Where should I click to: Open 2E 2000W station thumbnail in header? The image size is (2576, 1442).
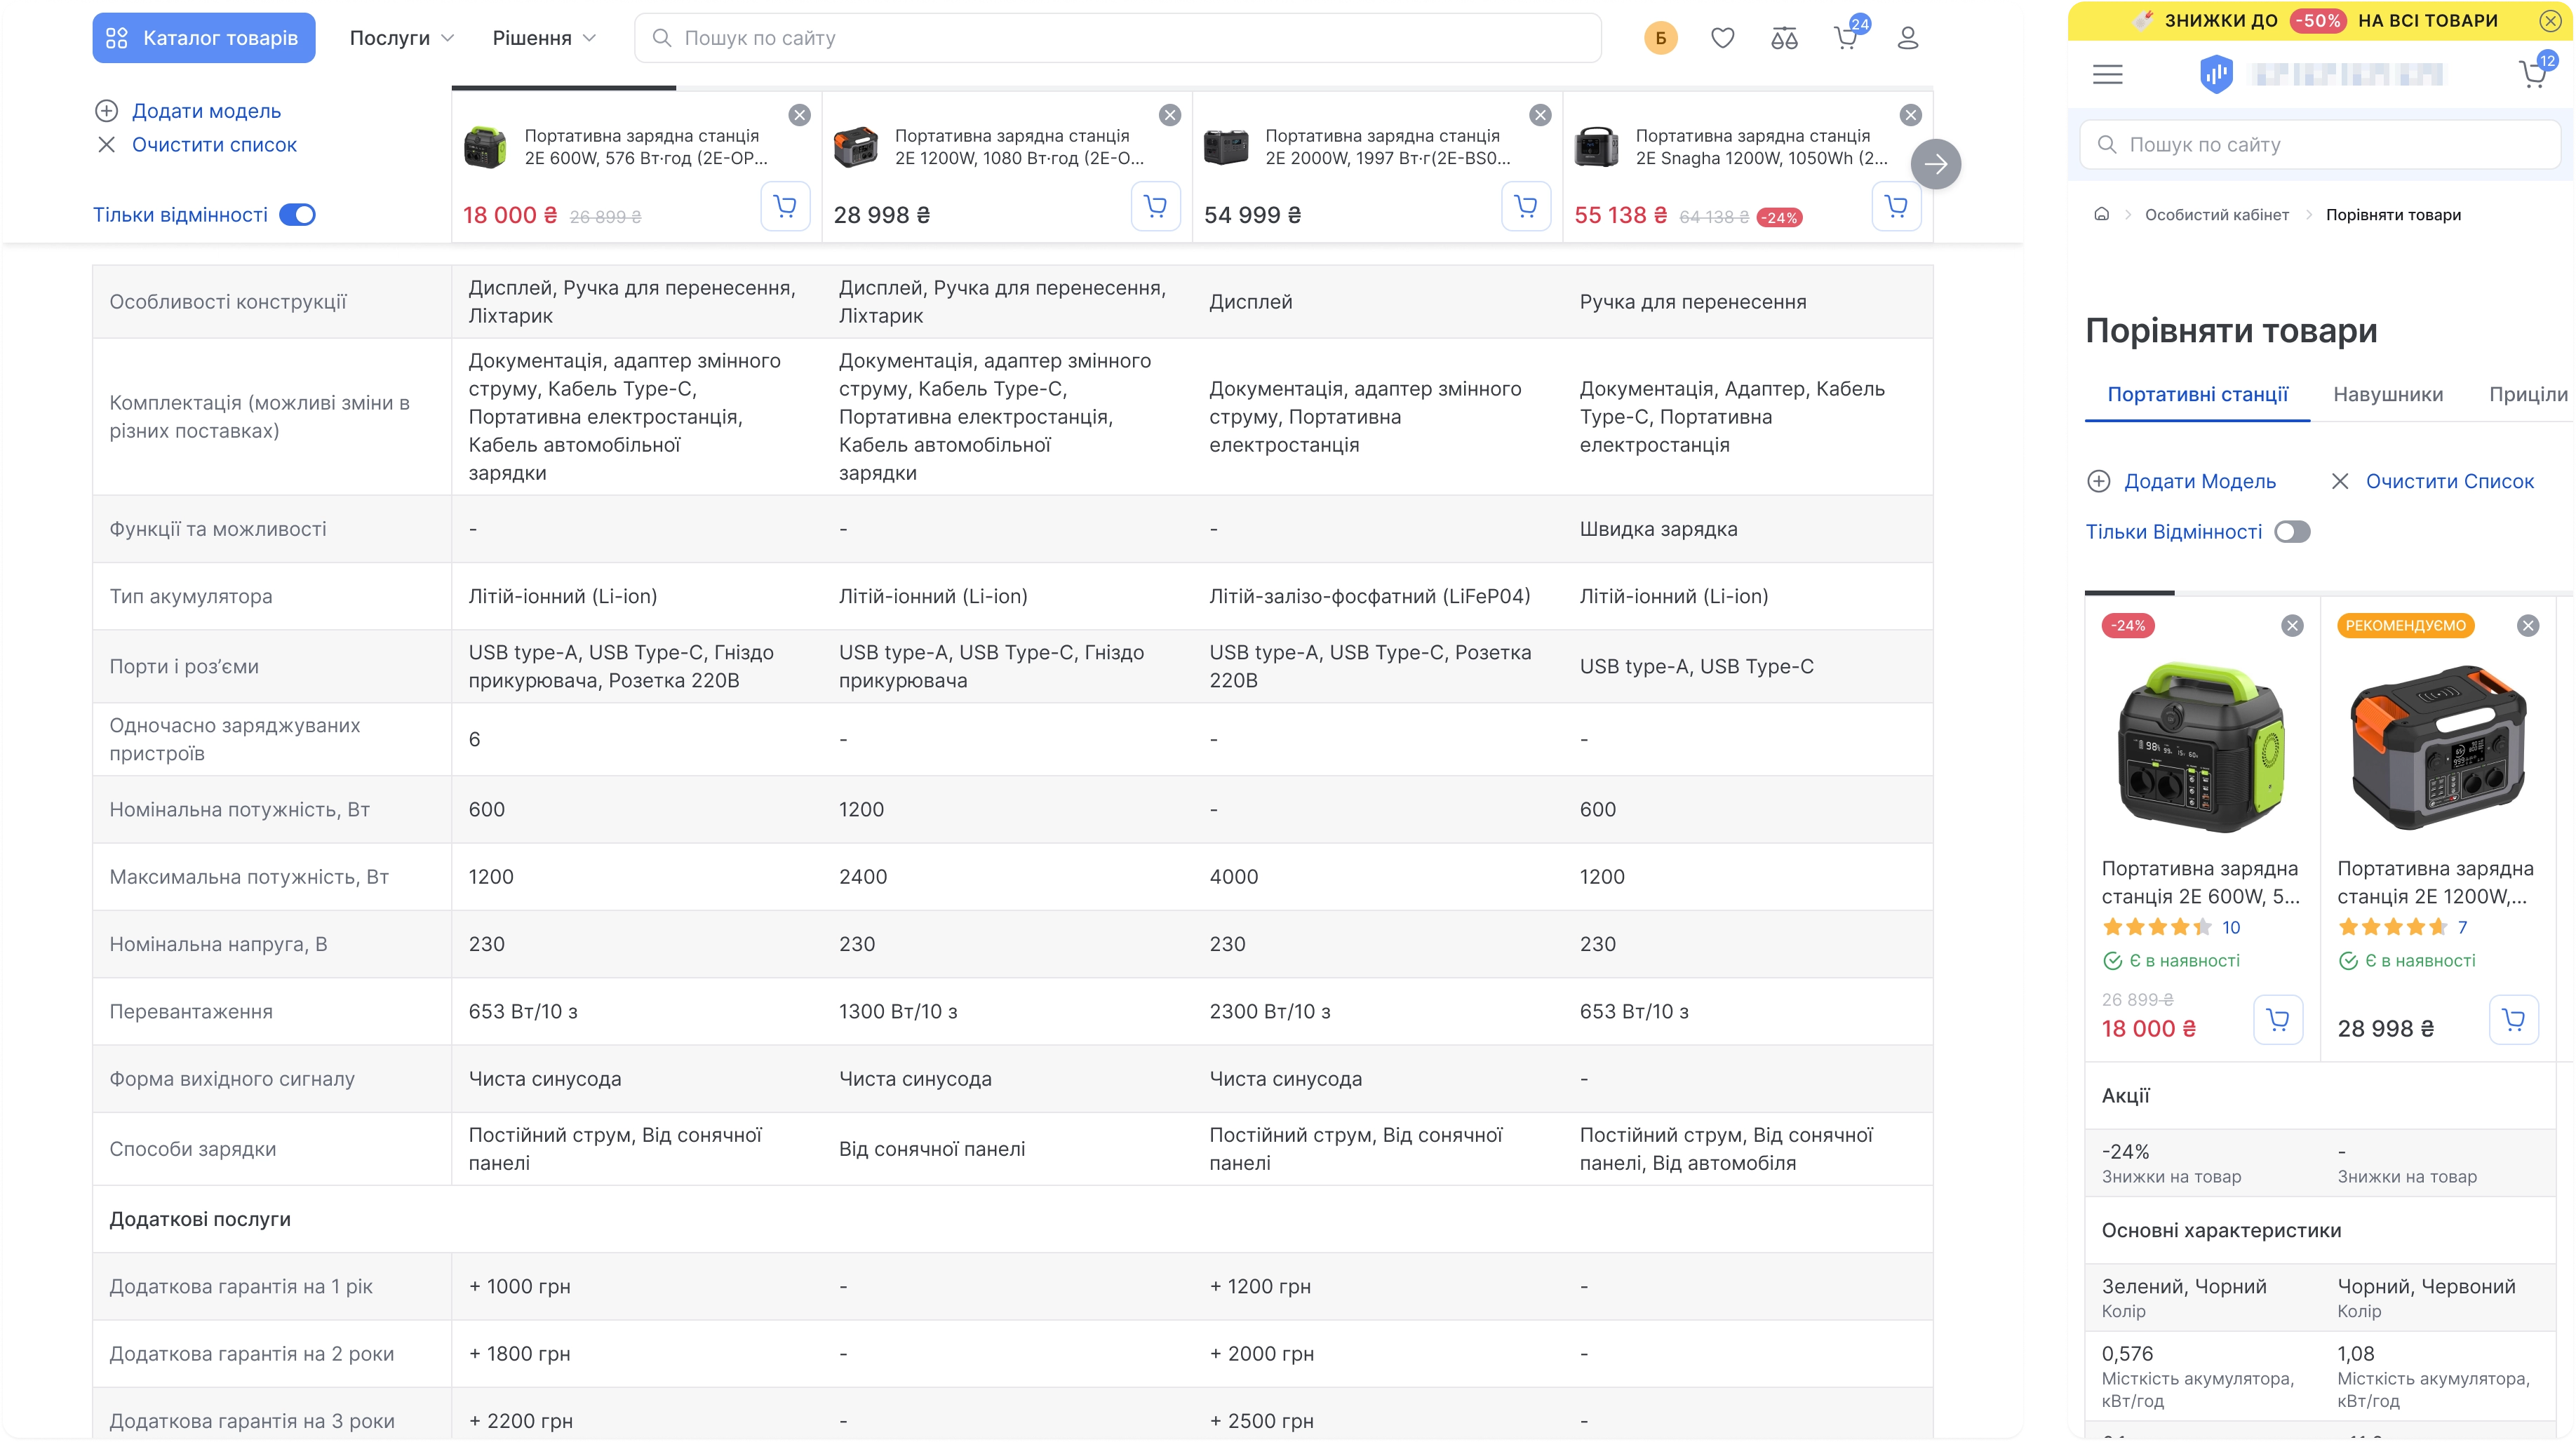click(1226, 147)
